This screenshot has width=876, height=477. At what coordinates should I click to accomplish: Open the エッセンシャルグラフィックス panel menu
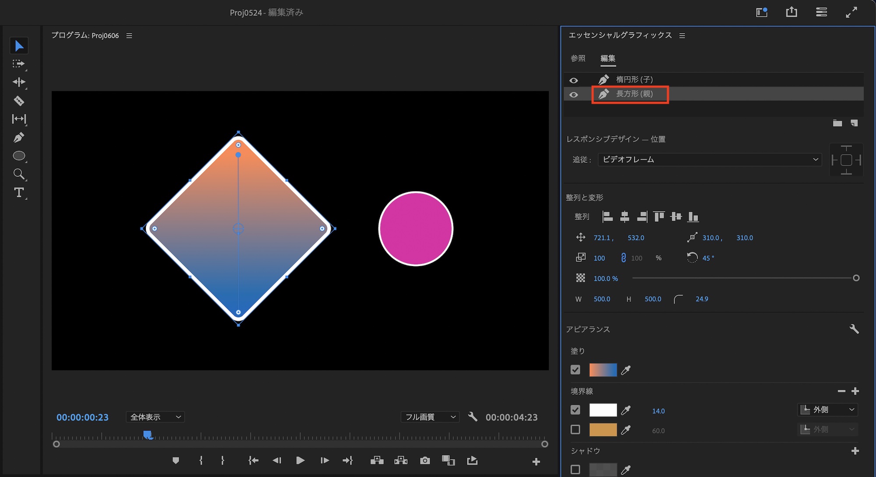pos(682,35)
